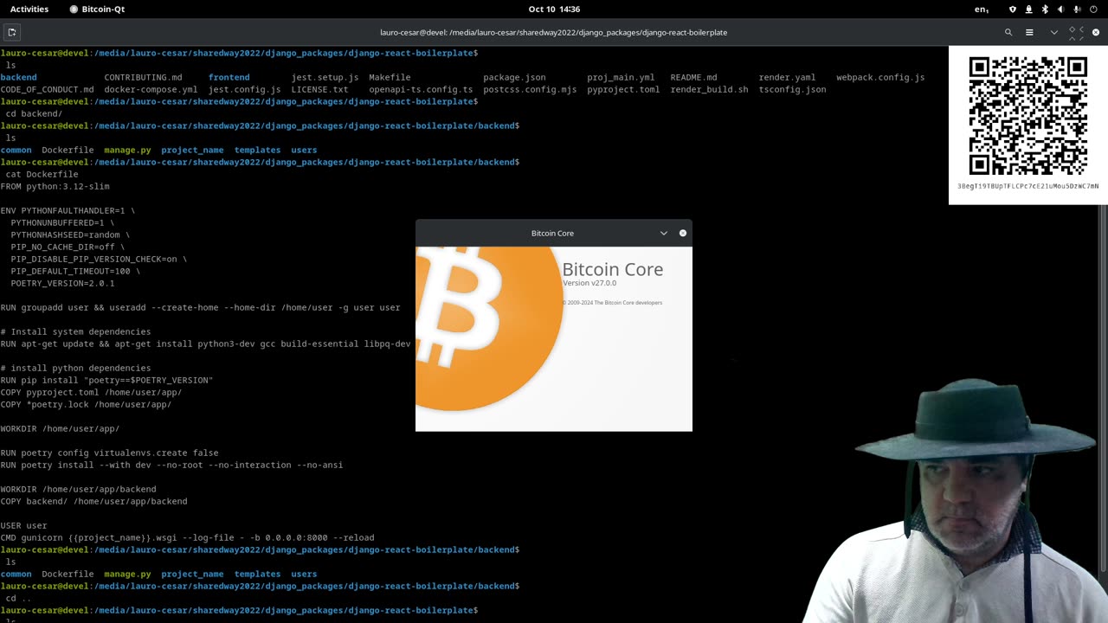Minimize terminal using chevron-down icon in headerbar
This screenshot has height=623, width=1108.
1053,32
